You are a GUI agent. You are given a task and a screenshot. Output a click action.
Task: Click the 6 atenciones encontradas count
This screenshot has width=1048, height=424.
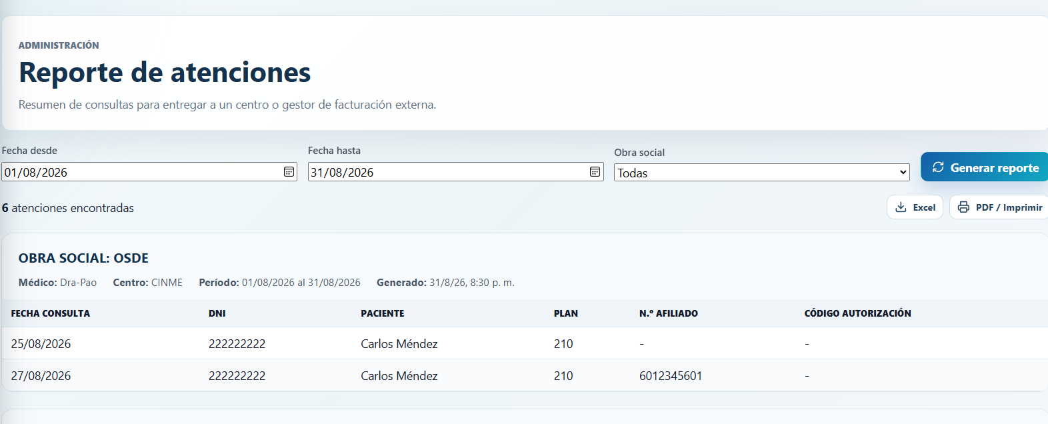pyautogui.click(x=68, y=208)
